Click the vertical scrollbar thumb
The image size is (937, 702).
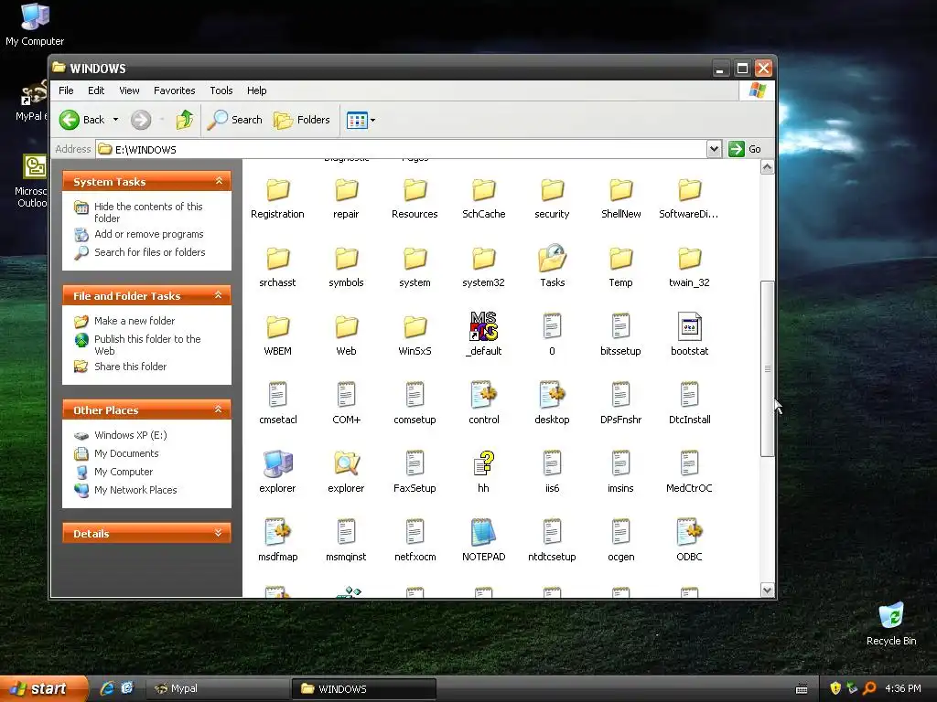768,369
